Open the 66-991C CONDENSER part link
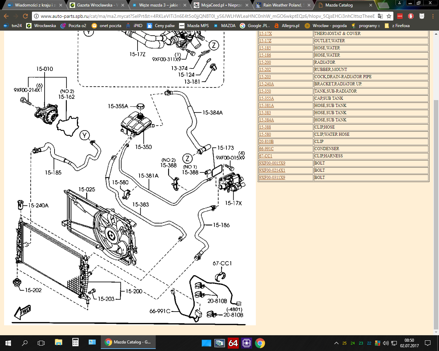Image resolution: width=439 pixels, height=351 pixels. point(266,149)
